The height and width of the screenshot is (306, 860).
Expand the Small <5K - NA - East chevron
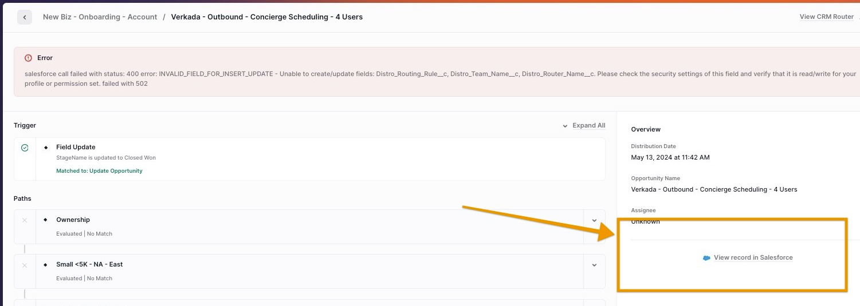pyautogui.click(x=594, y=265)
